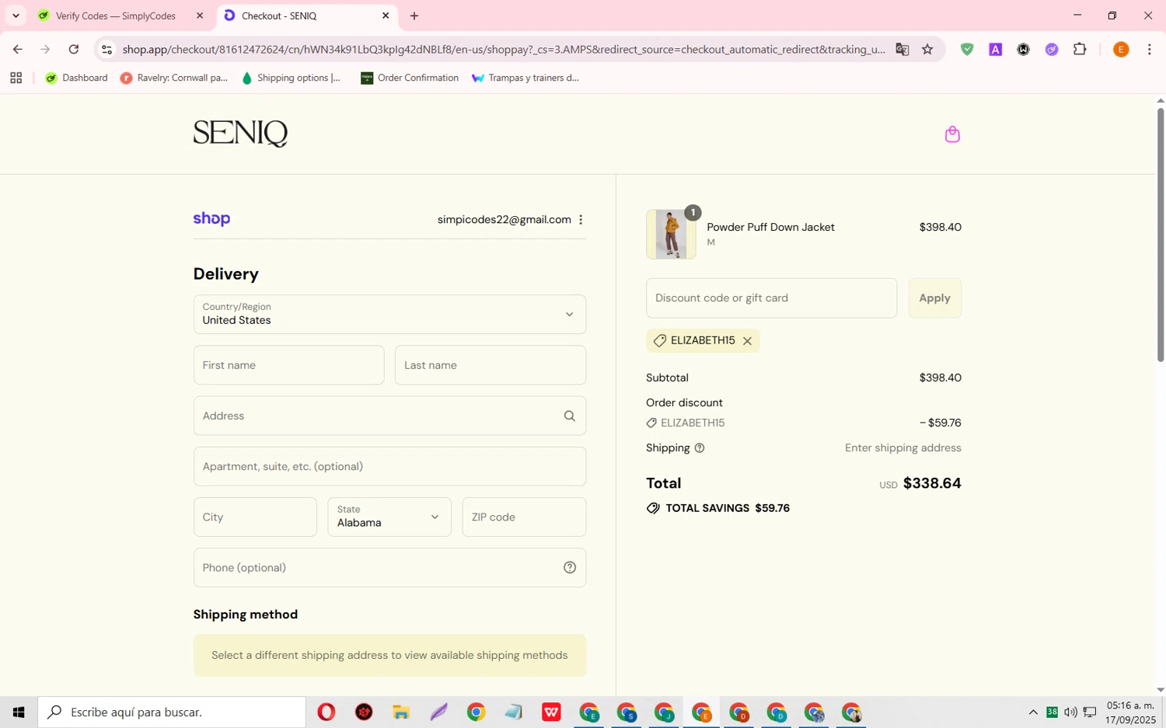This screenshot has width=1166, height=728.
Task: Open the Chrome three-dot menu
Action: tap(1149, 49)
